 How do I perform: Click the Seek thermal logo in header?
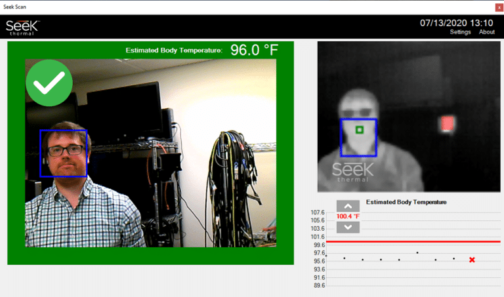click(x=22, y=28)
